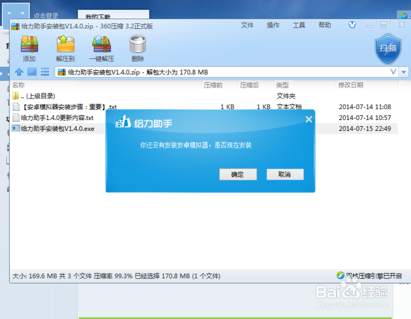Viewport: 411px width, 319px height.
Task: Minimize the 360压缩 window
Action: pyautogui.click(x=369, y=25)
